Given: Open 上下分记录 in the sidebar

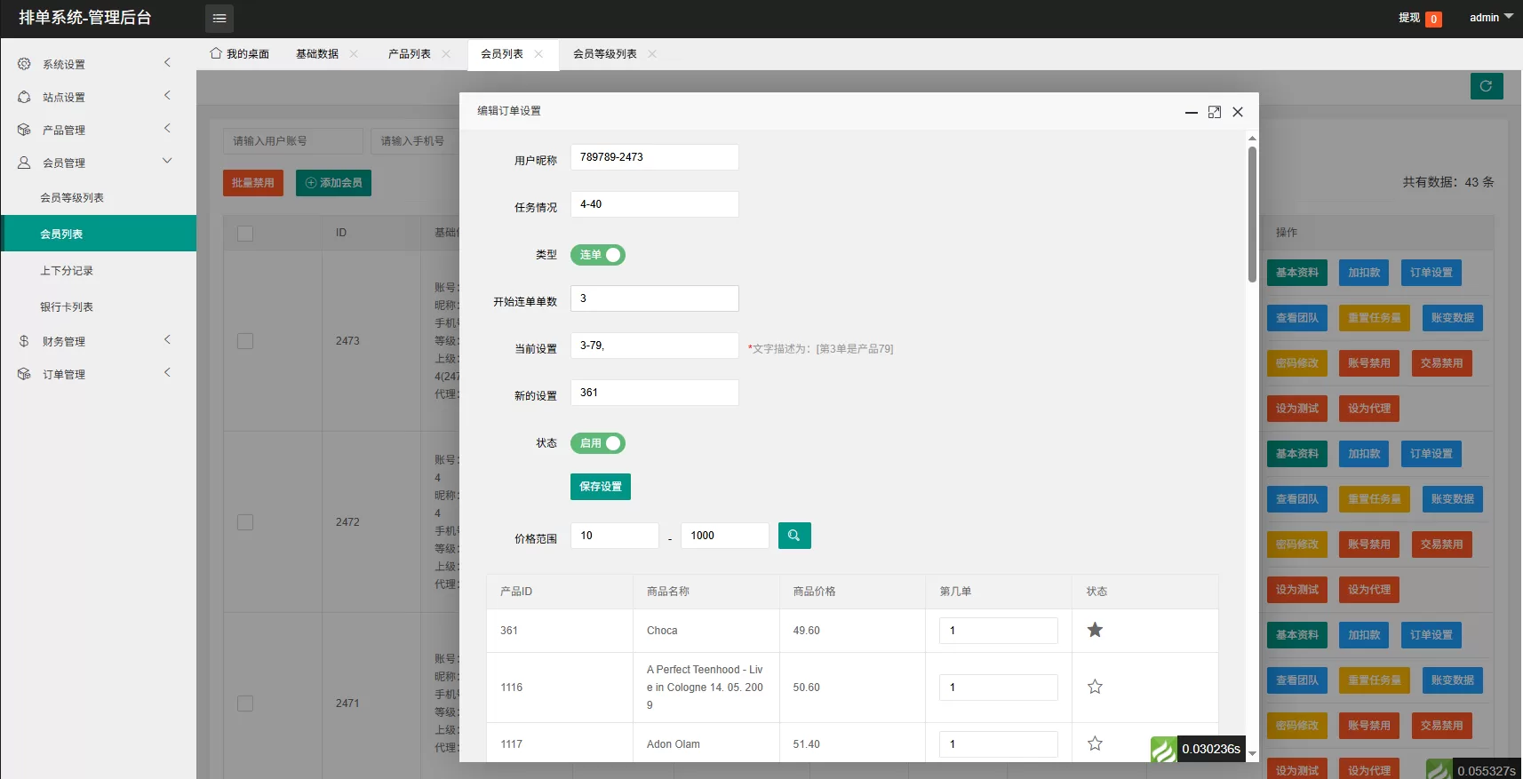Looking at the screenshot, I should coord(67,271).
